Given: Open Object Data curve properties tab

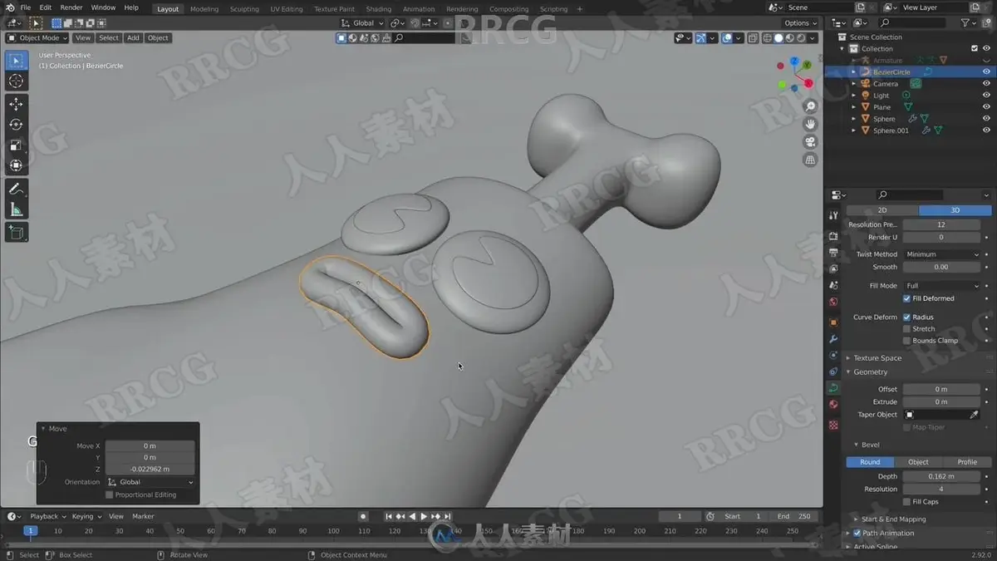Looking at the screenshot, I should point(833,388).
